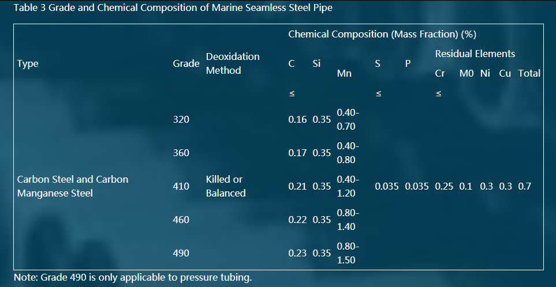Click the Table 3 title text
The height and width of the screenshot is (287, 556).
click(173, 8)
